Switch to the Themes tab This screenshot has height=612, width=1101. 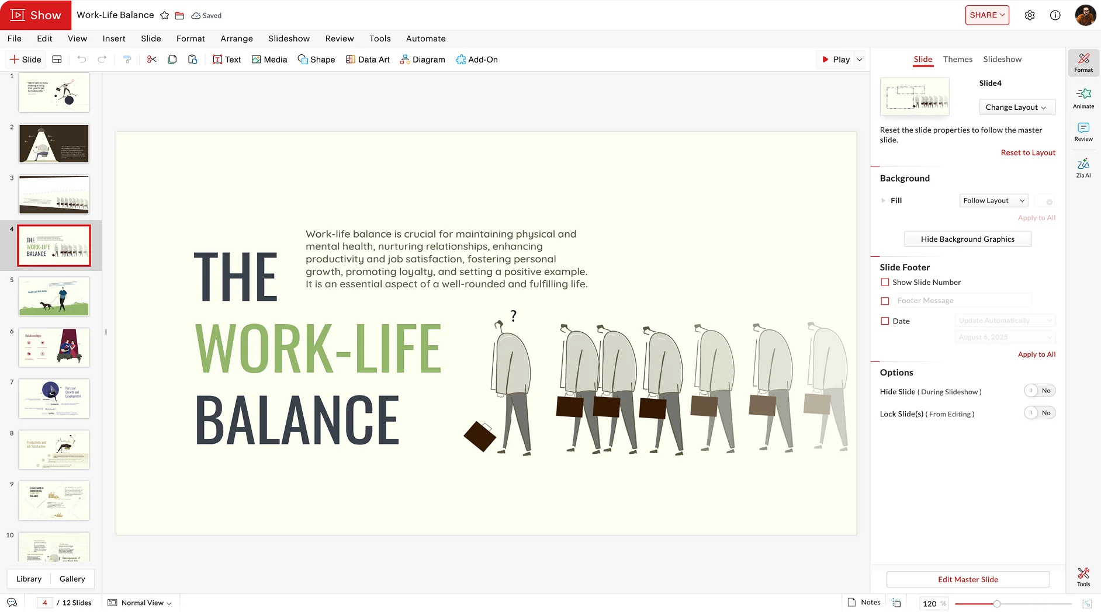tap(957, 60)
